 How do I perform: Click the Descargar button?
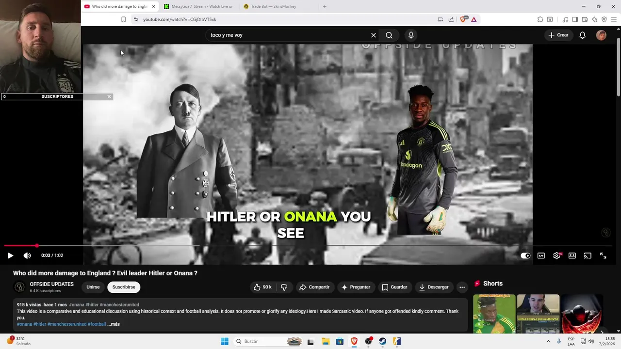(434, 287)
